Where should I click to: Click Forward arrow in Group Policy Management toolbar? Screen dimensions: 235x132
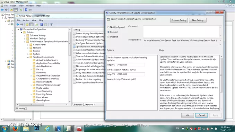(6, 10)
